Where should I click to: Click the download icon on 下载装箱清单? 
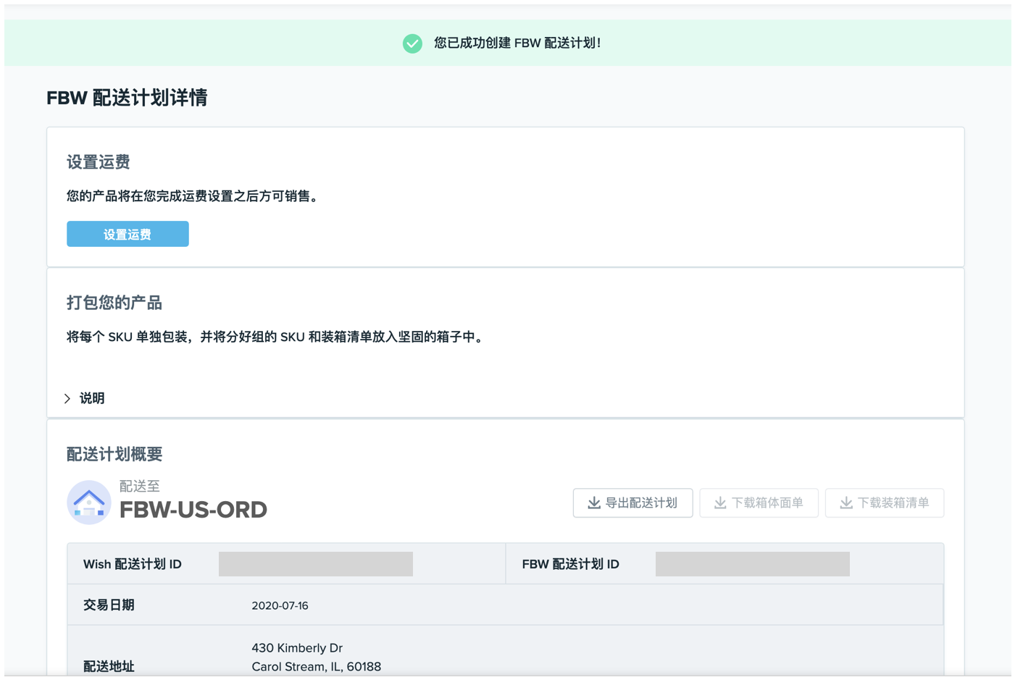click(845, 503)
